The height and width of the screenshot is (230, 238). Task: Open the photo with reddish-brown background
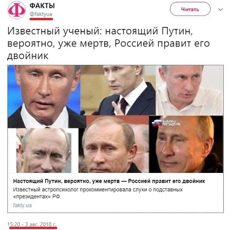click(x=114, y=144)
